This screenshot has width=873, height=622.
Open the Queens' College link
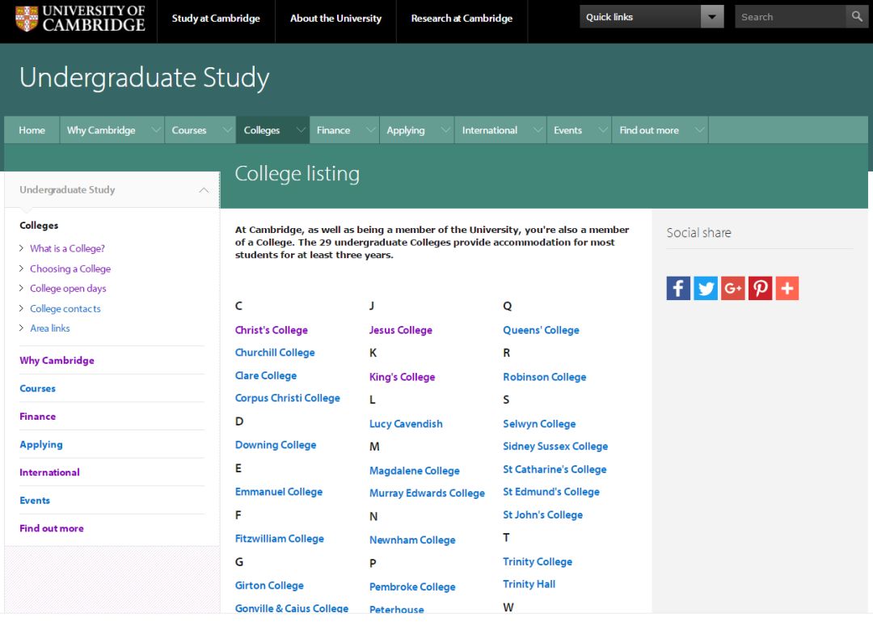click(x=541, y=330)
